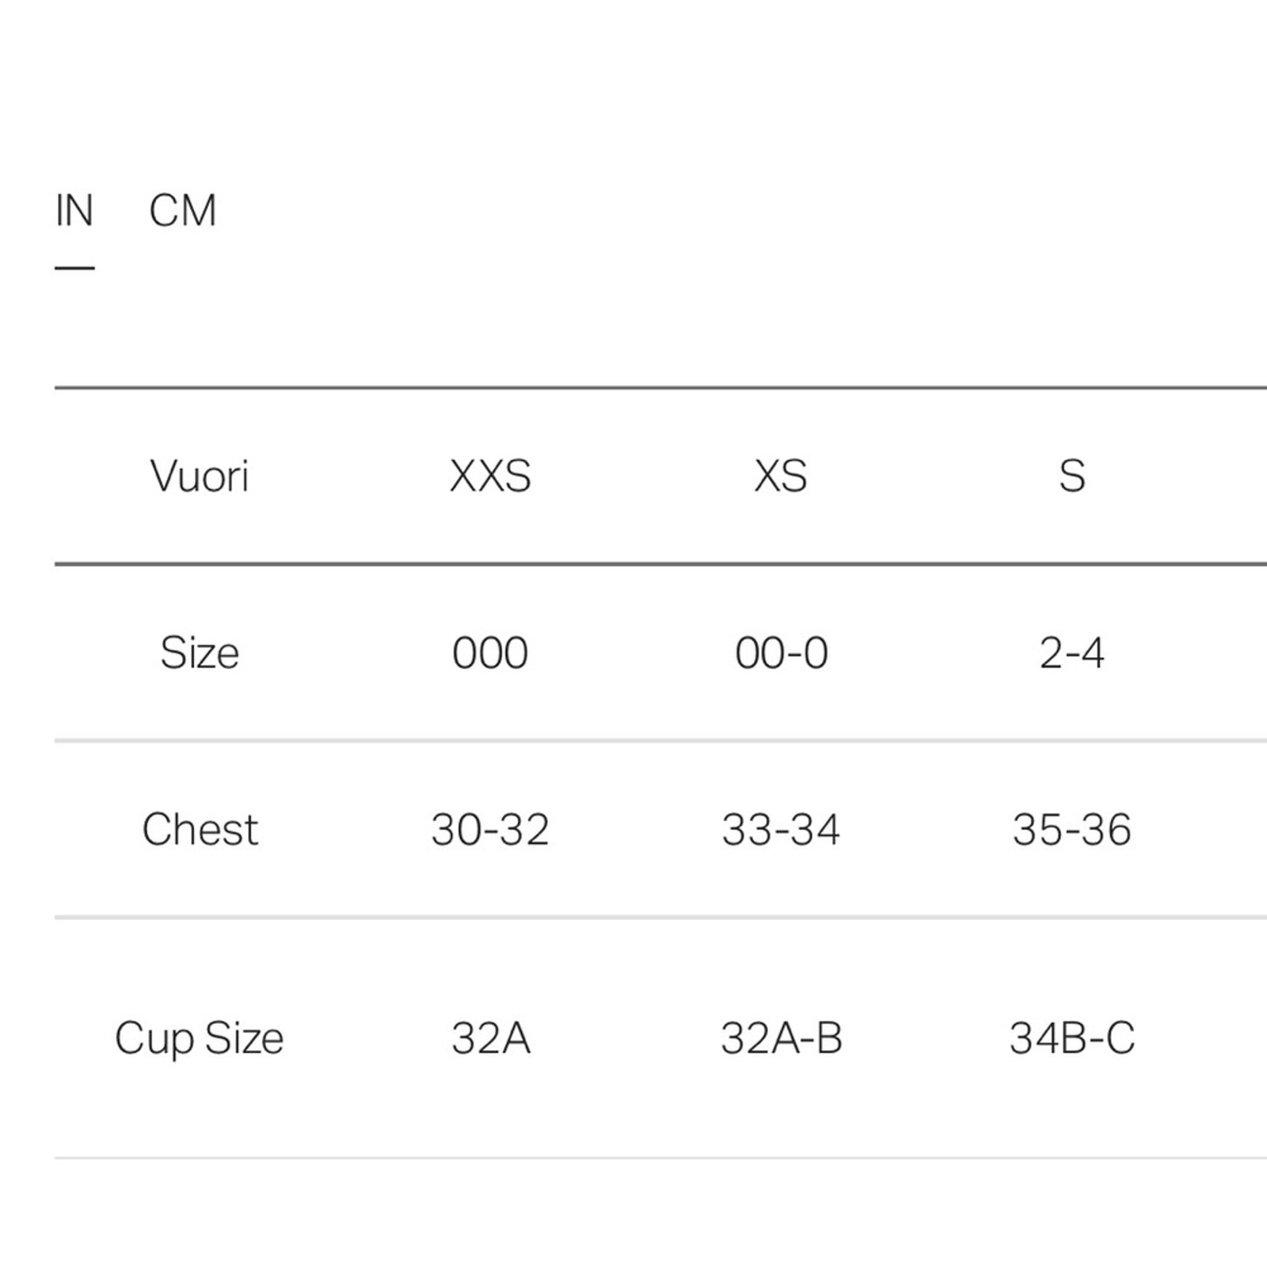This screenshot has height=1267, width=1267.
Task: Click the Chest row label
Action: 200,830
